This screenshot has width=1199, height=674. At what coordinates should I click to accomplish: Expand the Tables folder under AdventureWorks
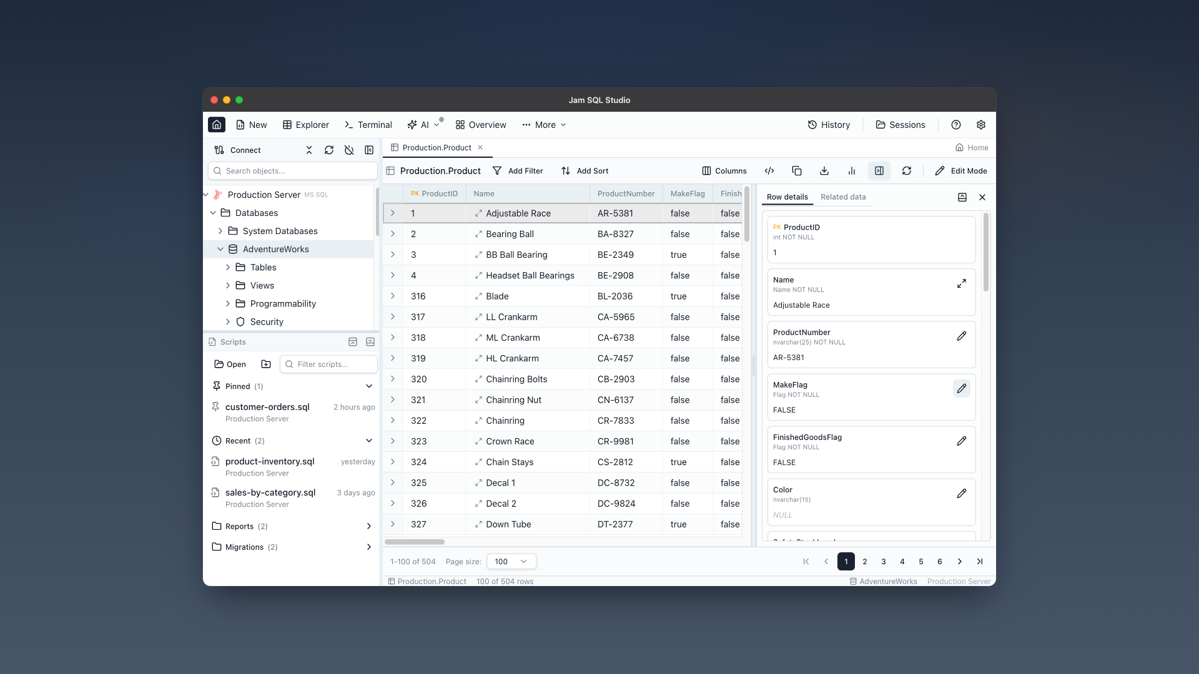(x=228, y=267)
